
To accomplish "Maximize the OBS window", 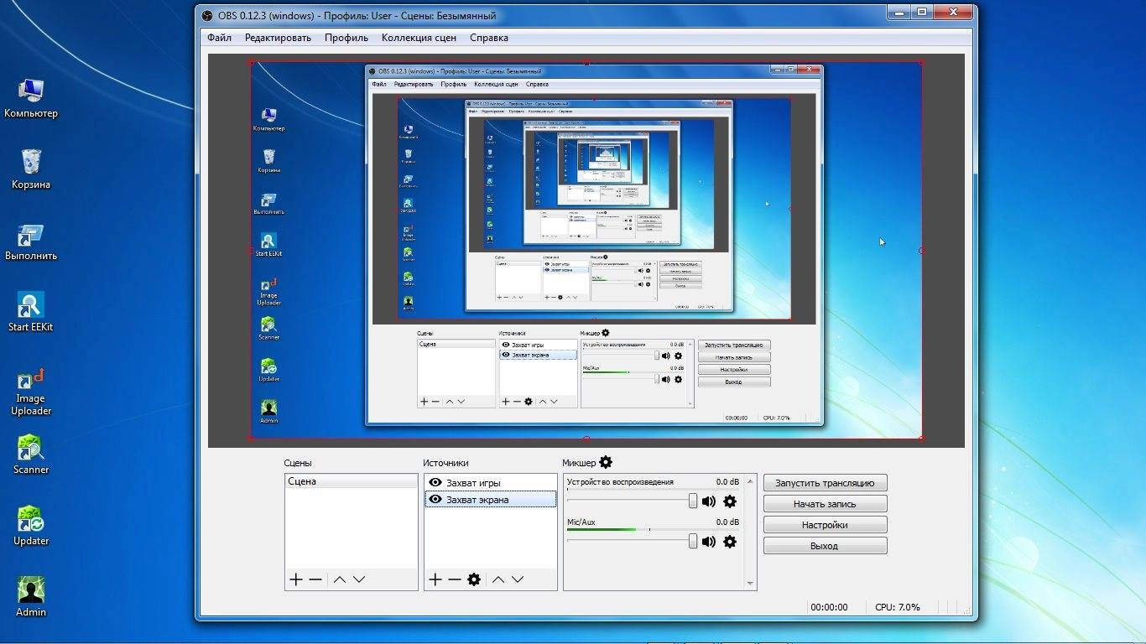I will [922, 12].
